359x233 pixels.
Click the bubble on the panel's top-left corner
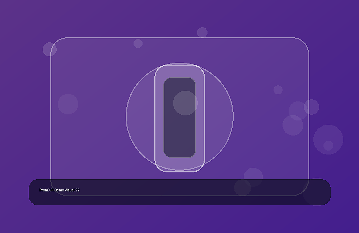click(50, 49)
